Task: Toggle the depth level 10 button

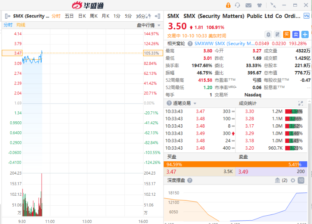Action: 301,180
